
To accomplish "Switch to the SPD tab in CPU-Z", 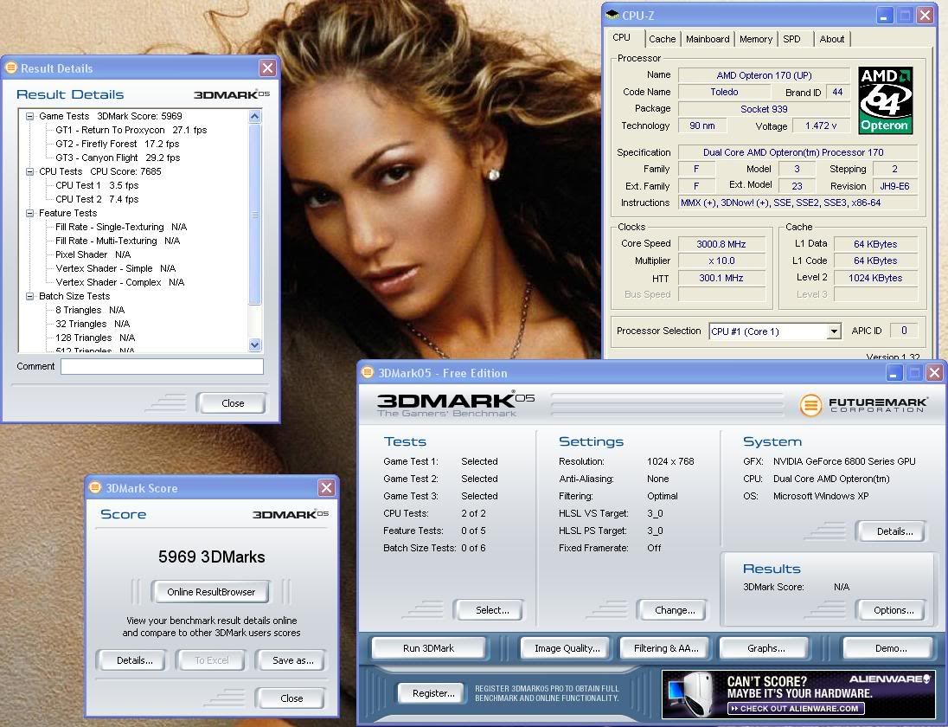I will pos(791,39).
